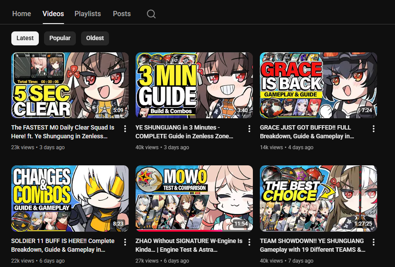395x267 pixels.
Task: Open the Posts tab
Action: [x=122, y=14]
